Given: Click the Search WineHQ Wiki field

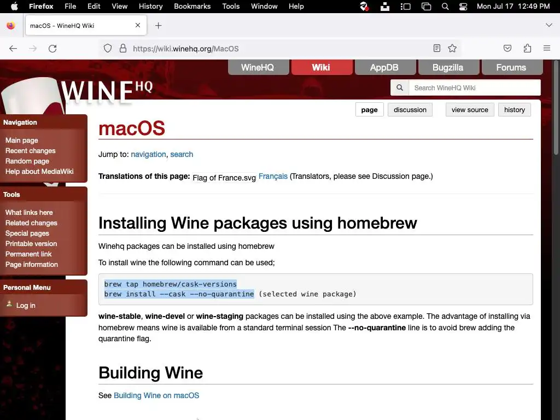Looking at the screenshot, I should pos(474,87).
